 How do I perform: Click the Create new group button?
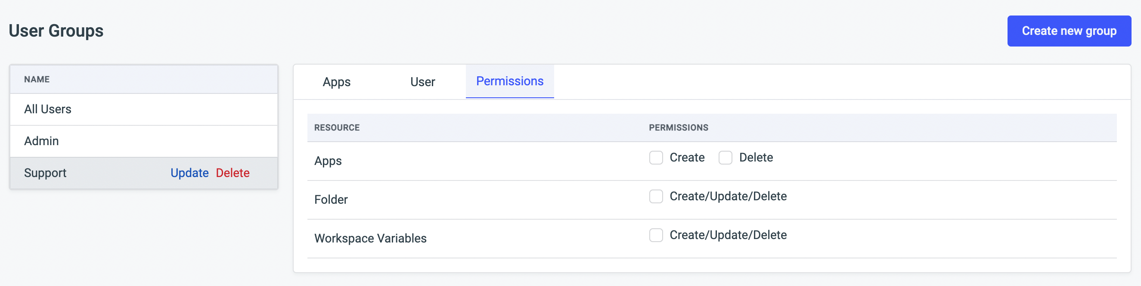pos(1068,31)
